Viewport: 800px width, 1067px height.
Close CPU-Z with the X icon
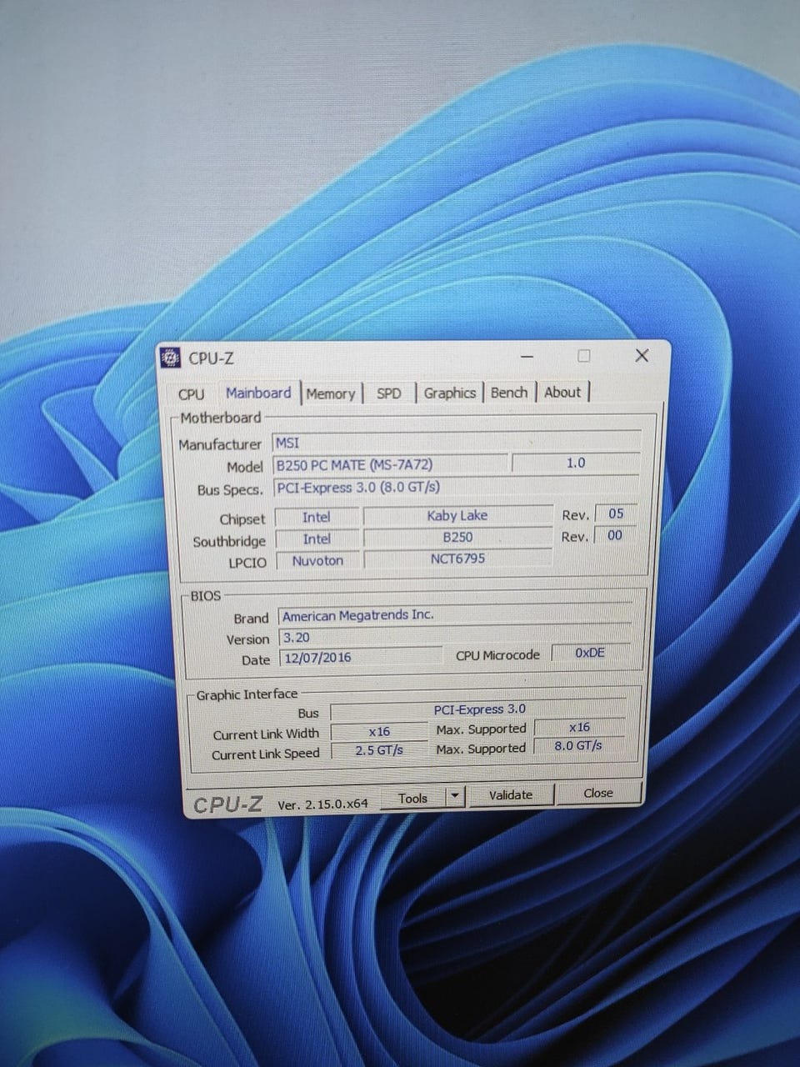click(x=642, y=355)
